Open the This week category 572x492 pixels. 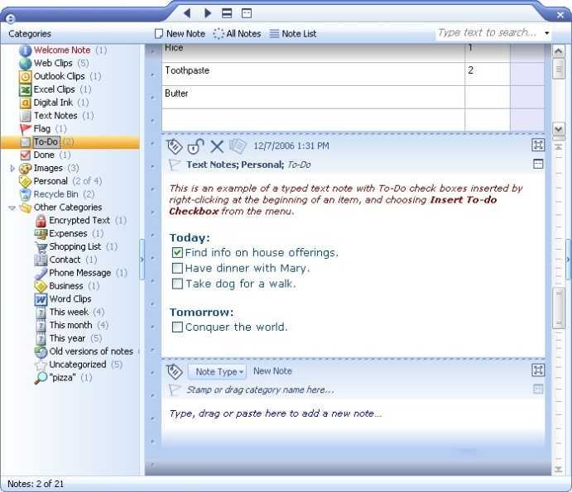coord(69,313)
